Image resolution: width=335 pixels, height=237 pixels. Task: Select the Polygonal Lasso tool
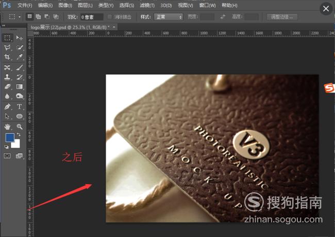coord(7,47)
